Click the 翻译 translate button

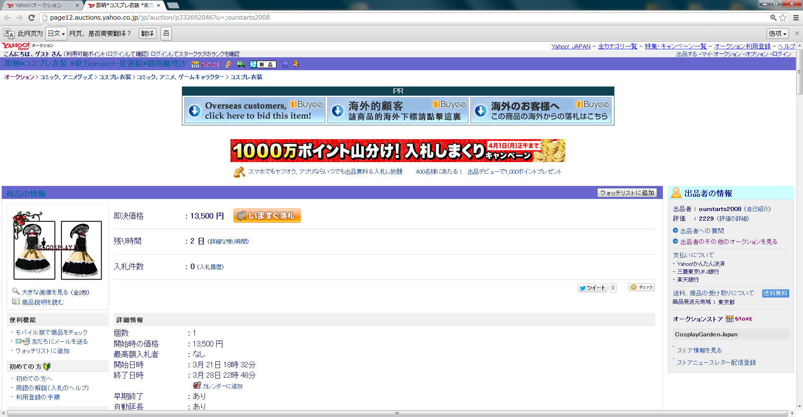click(x=147, y=33)
